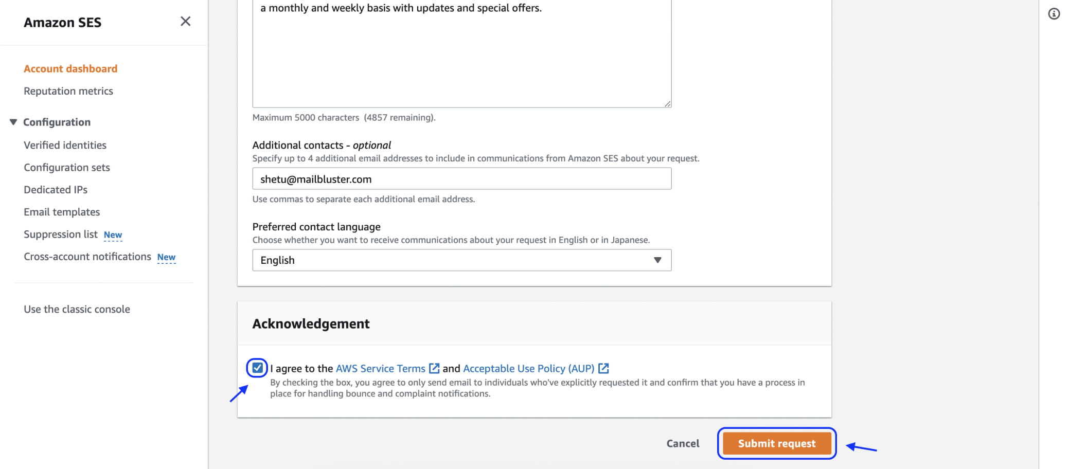Cancel the request form

pos(683,443)
